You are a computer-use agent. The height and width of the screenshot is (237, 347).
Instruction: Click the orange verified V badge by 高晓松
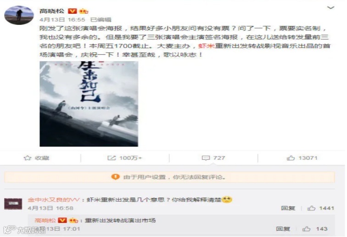73,11
